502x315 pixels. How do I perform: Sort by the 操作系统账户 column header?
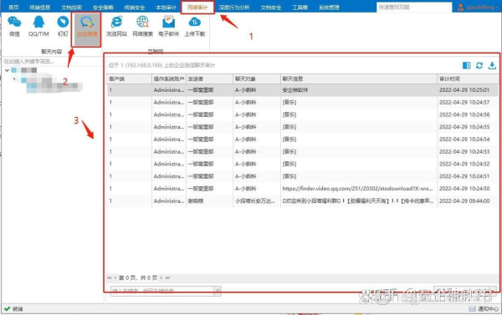point(169,79)
